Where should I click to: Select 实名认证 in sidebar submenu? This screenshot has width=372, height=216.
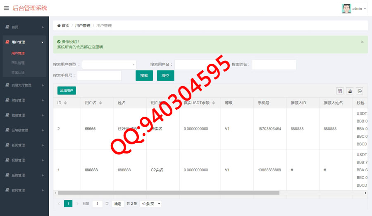click(x=18, y=72)
